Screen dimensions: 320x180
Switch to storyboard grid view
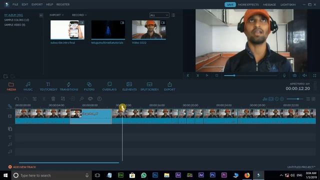tap(313, 99)
